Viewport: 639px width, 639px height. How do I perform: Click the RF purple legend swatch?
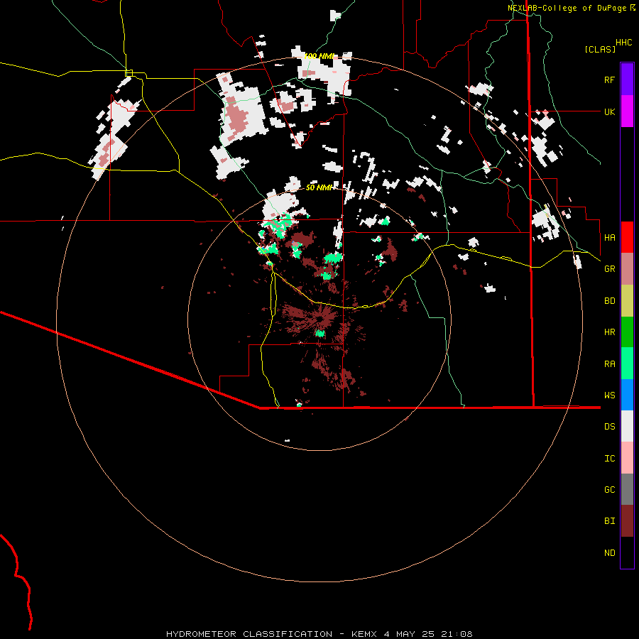tap(627, 79)
